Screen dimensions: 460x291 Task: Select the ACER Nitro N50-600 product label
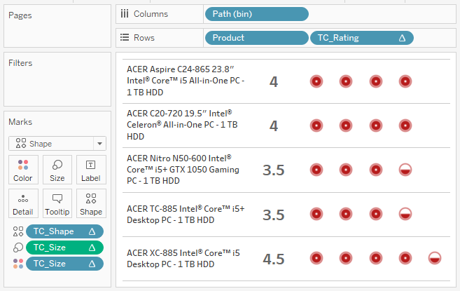point(183,170)
